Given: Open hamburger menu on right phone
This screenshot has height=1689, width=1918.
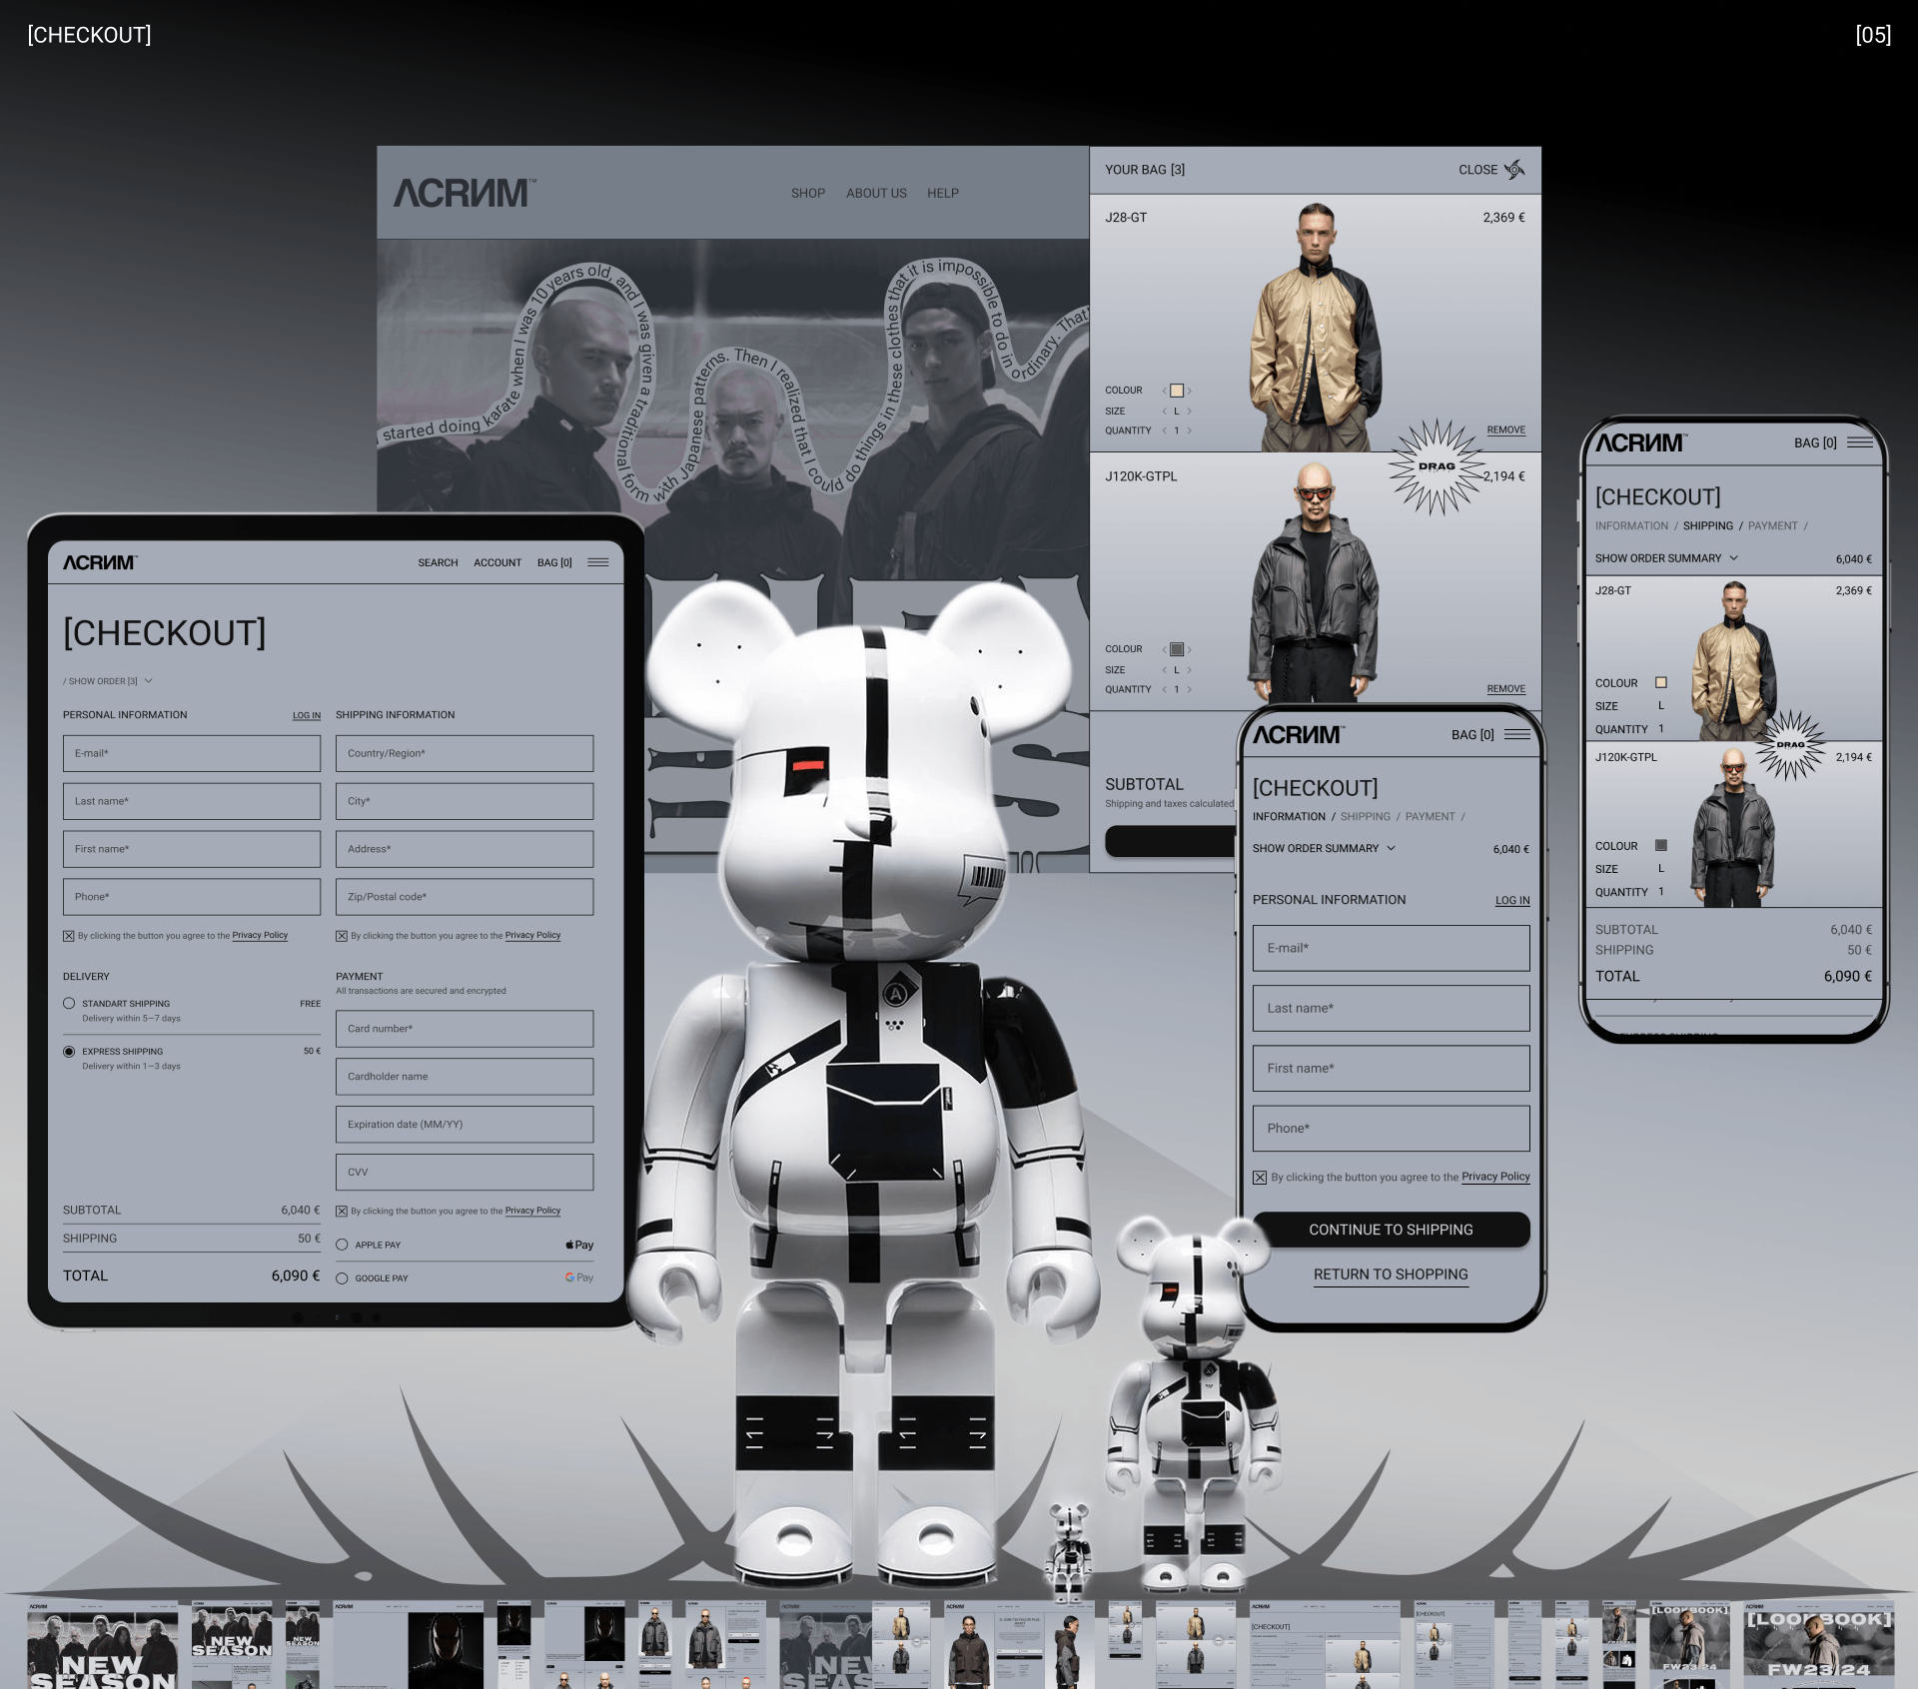Looking at the screenshot, I should click(1859, 442).
